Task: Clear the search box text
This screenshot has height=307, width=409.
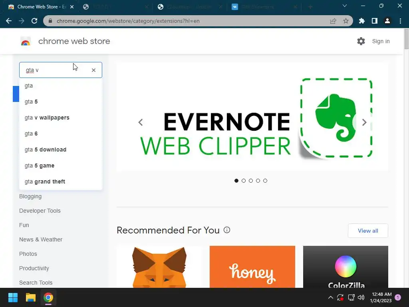Action: point(93,70)
